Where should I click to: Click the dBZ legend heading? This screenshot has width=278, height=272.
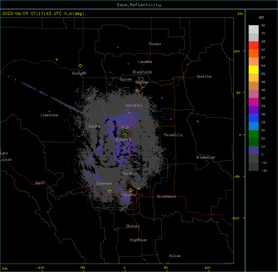point(261,17)
